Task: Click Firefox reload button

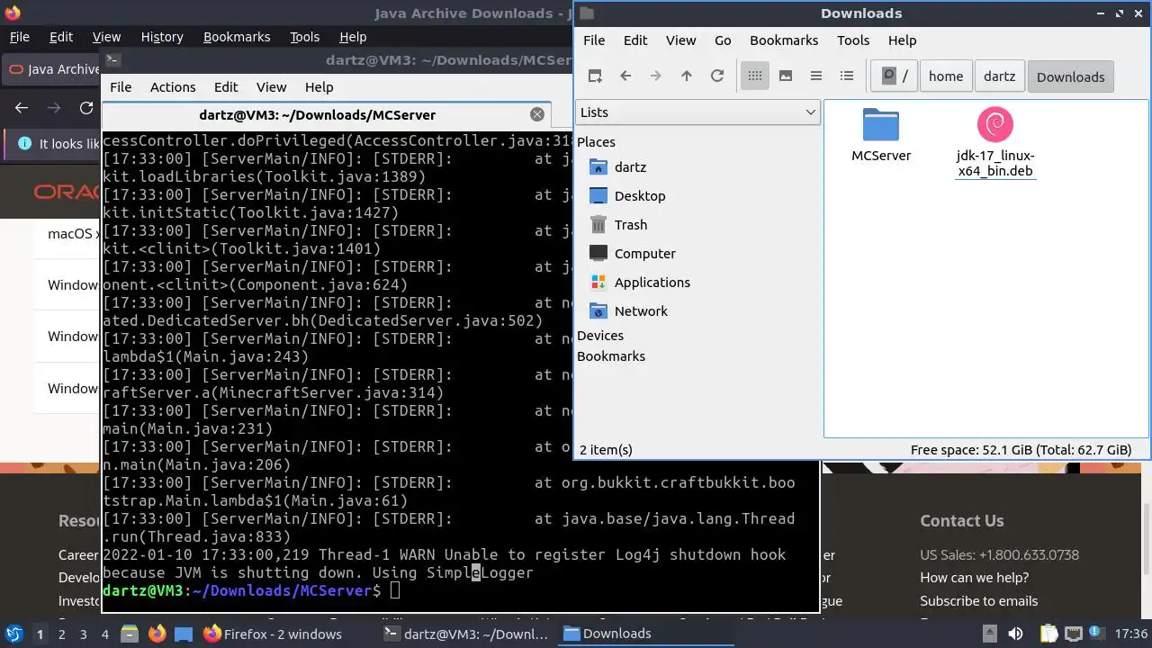Action: [86, 107]
